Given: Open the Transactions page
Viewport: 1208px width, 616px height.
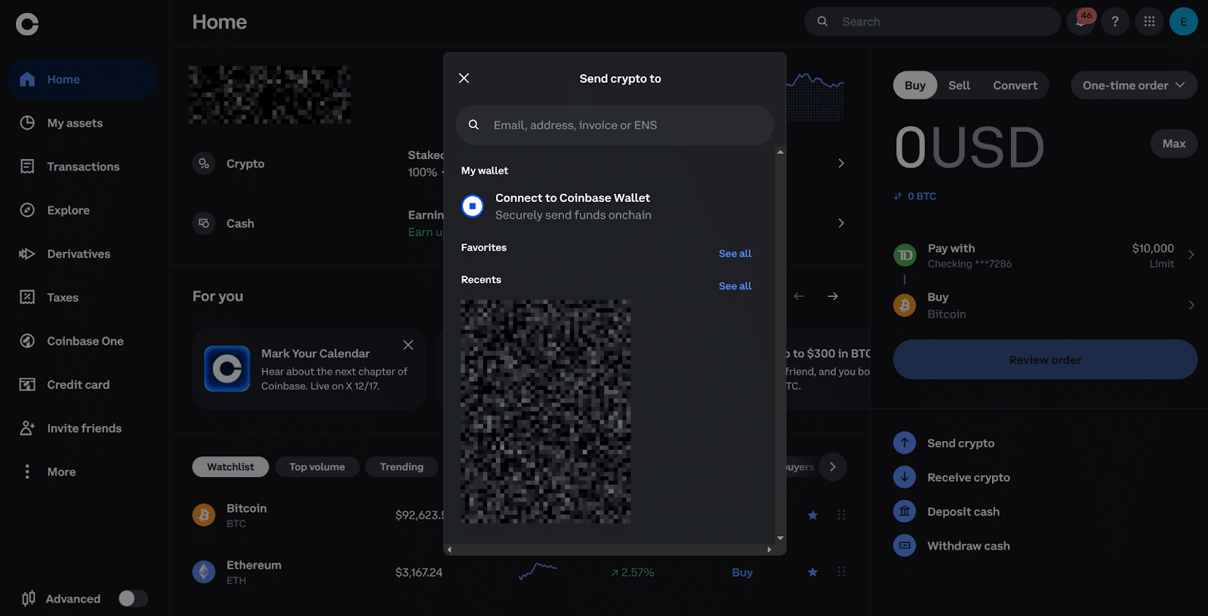Looking at the screenshot, I should tap(83, 167).
